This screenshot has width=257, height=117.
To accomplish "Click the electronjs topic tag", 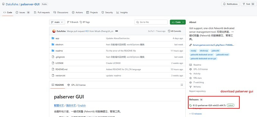I will [x=204, y=51].
